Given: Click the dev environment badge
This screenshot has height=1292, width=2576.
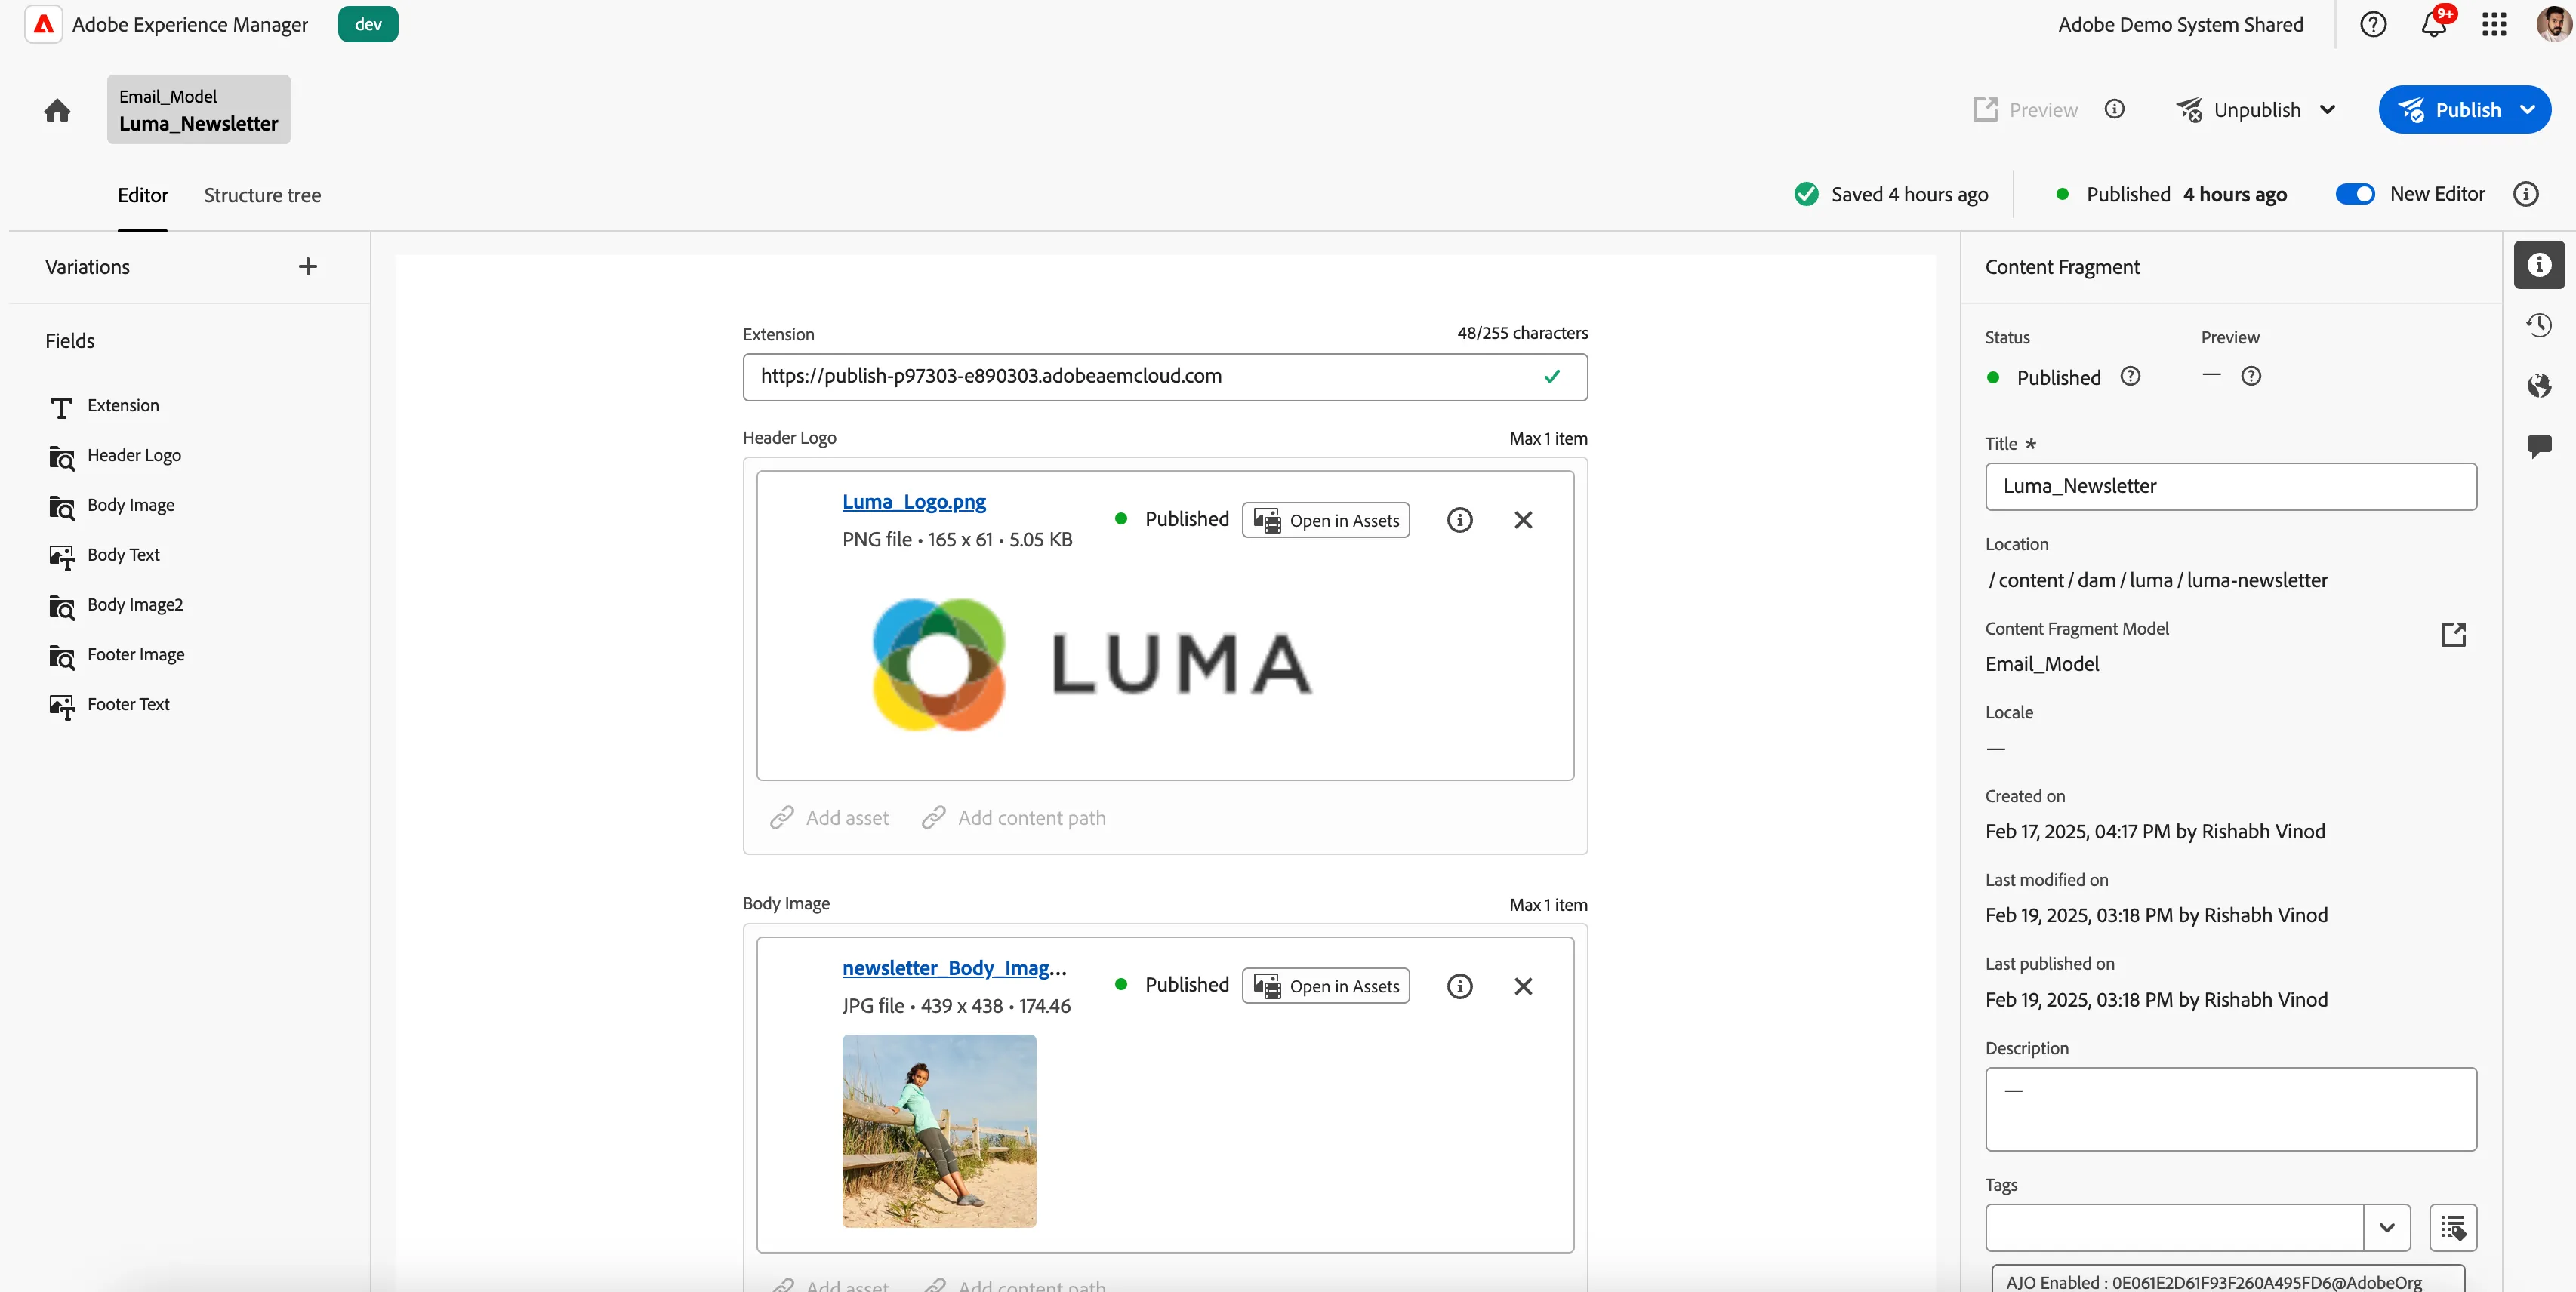Looking at the screenshot, I should point(368,24).
